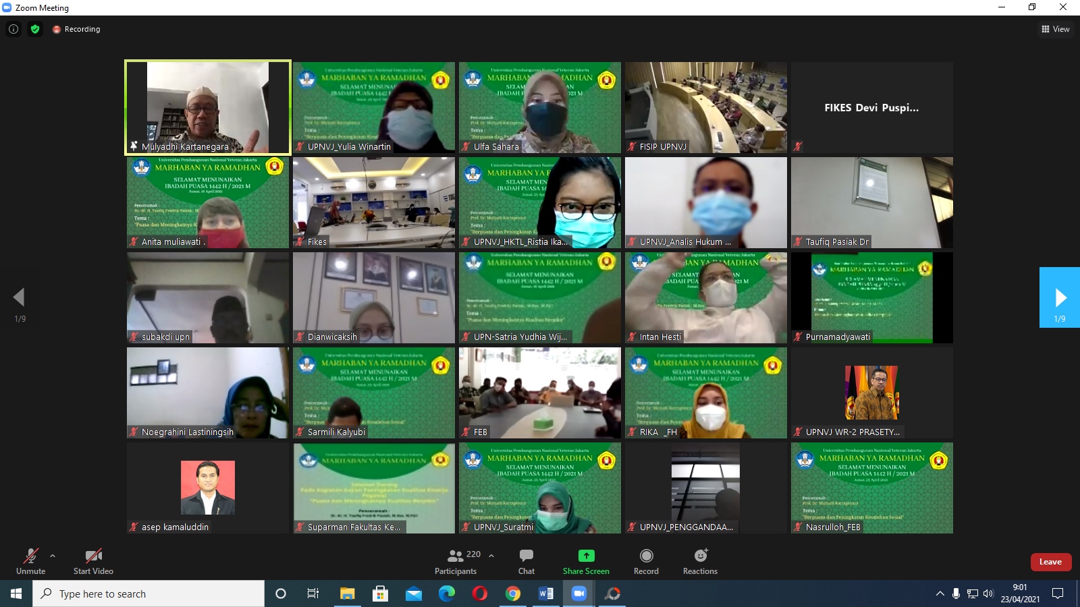
Task: Click the green encryption shield icon
Action: [x=35, y=29]
